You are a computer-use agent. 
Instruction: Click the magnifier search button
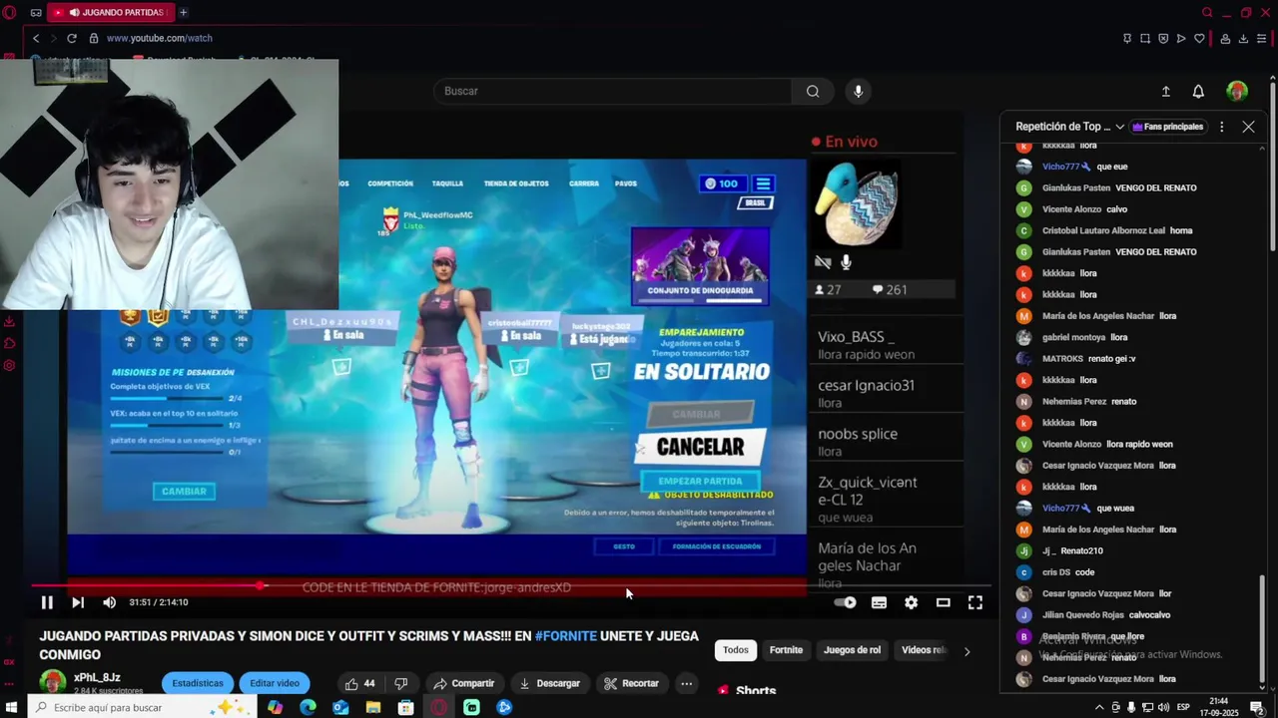click(813, 91)
